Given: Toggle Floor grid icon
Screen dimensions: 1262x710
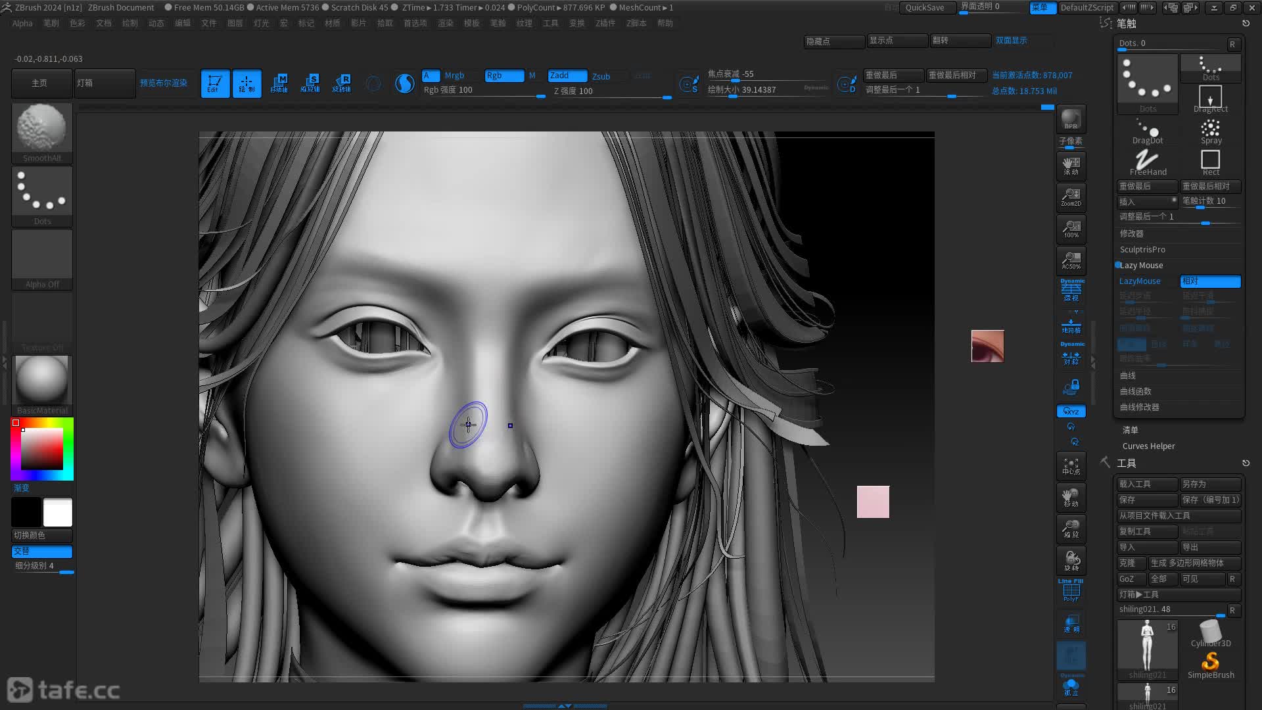Looking at the screenshot, I should (1071, 326).
